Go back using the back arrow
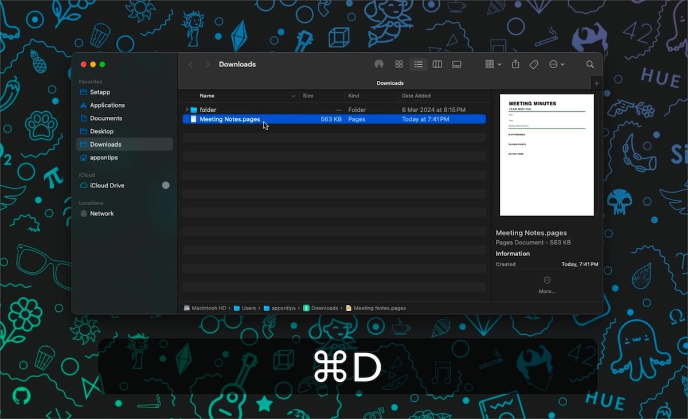The image size is (688, 419). pos(191,64)
